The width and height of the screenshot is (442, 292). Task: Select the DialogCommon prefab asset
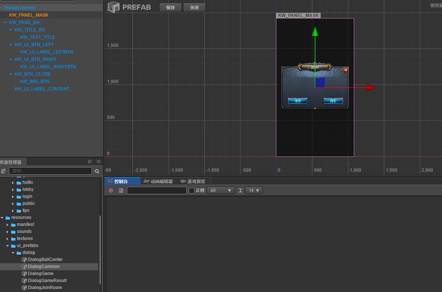tap(44, 267)
